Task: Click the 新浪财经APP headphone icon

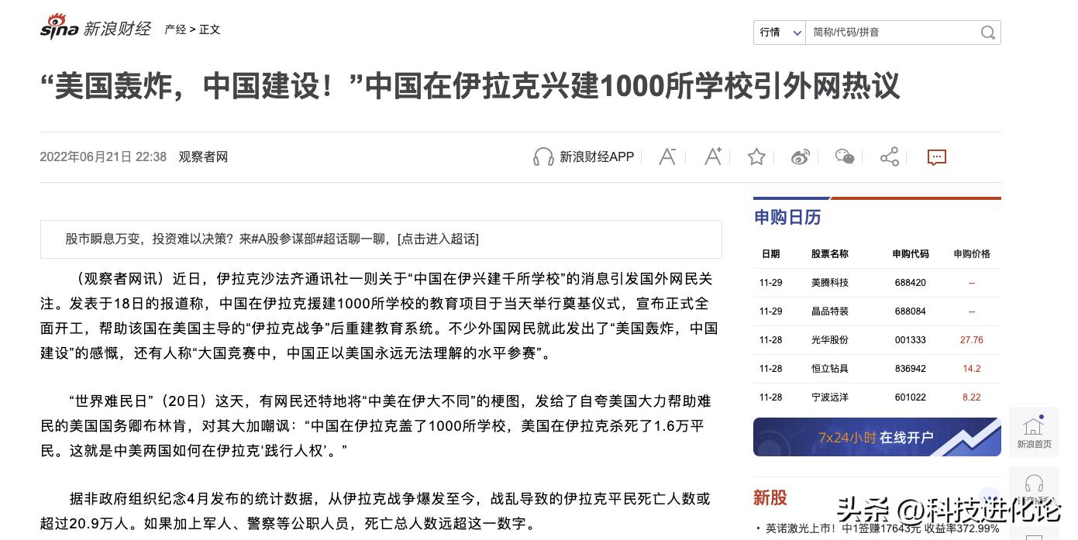Action: [543, 156]
